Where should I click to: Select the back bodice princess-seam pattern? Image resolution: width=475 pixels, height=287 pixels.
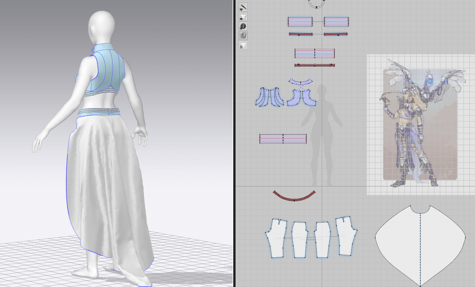coord(270,98)
